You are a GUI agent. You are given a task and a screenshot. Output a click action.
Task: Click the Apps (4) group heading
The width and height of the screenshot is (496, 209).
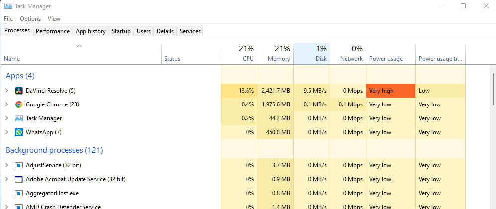[20, 76]
